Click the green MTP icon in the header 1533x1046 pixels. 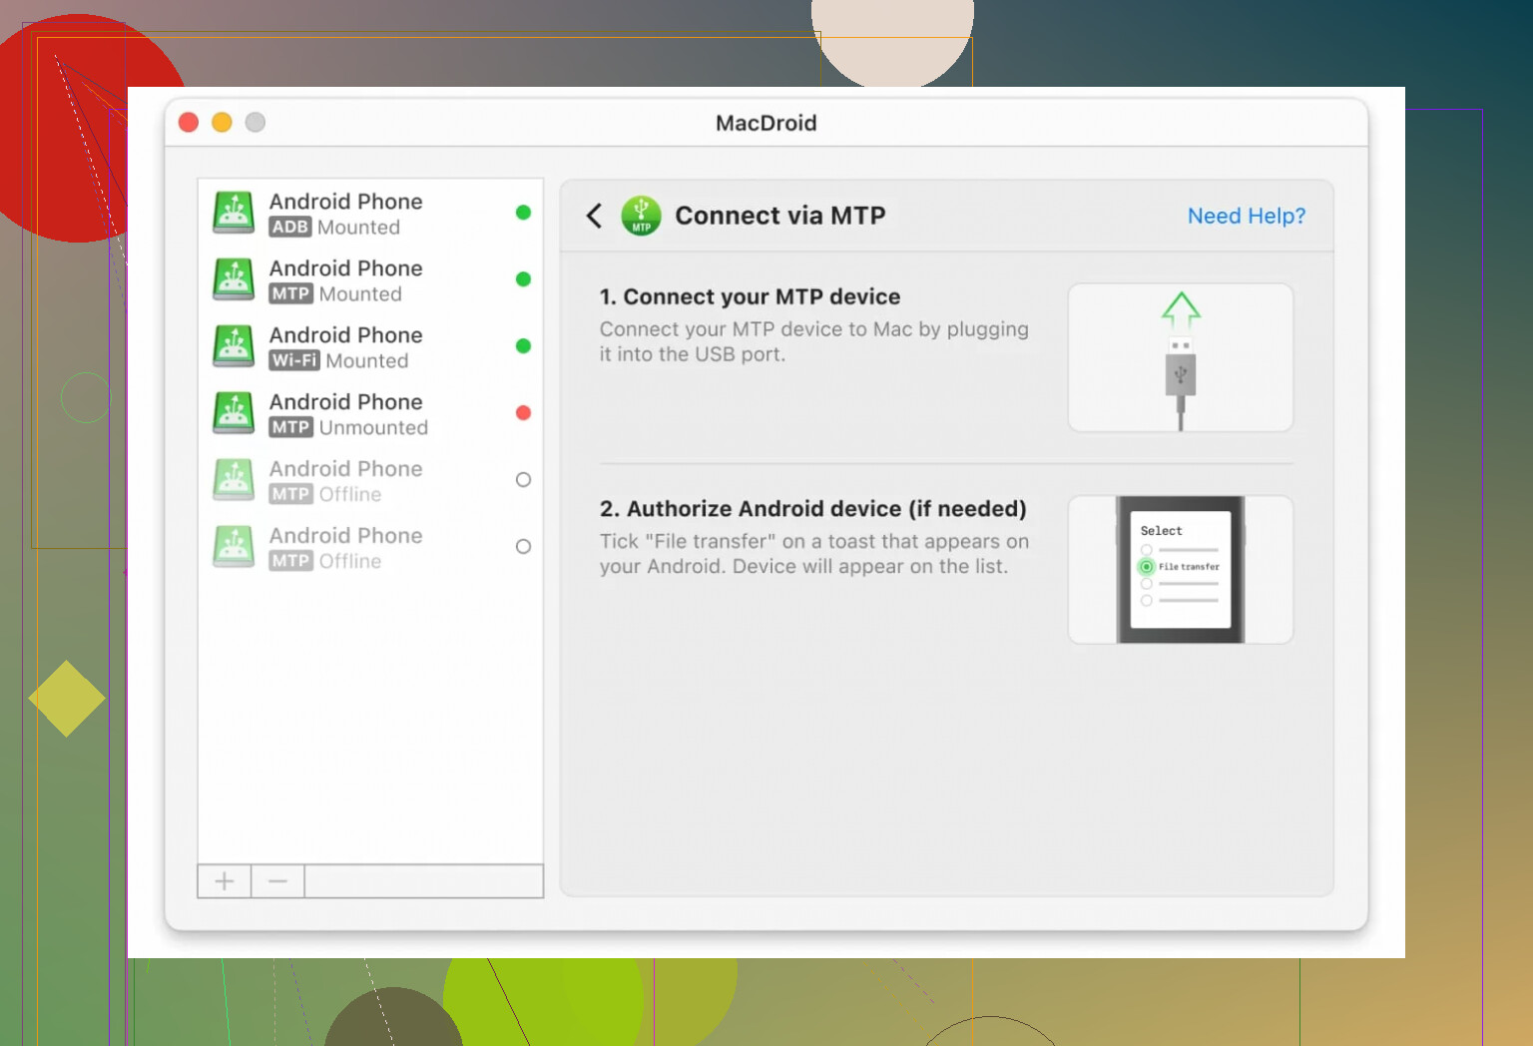pyautogui.click(x=641, y=216)
